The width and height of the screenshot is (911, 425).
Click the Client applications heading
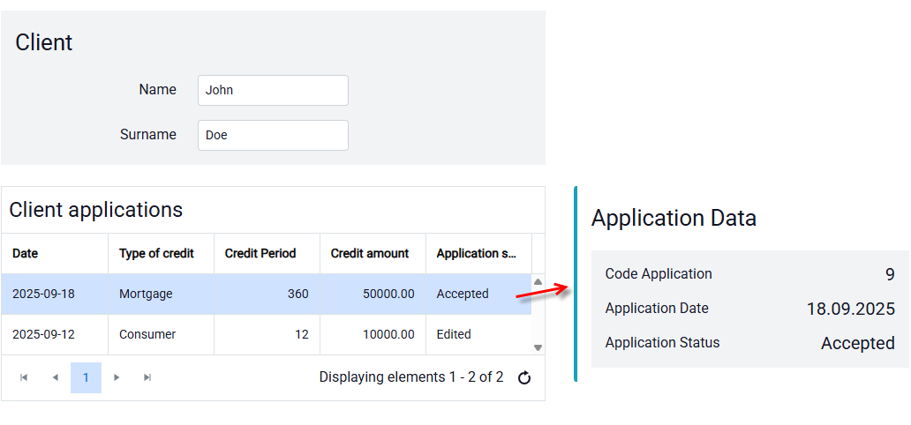coord(96,210)
